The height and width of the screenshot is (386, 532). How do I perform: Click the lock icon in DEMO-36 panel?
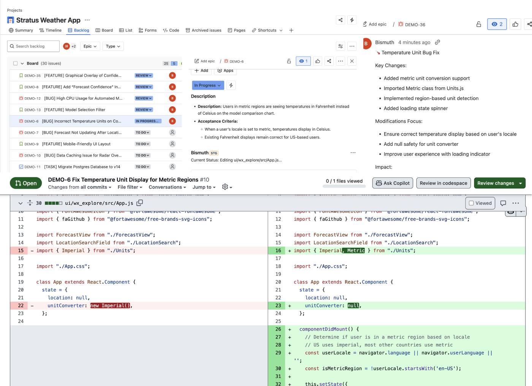click(479, 24)
